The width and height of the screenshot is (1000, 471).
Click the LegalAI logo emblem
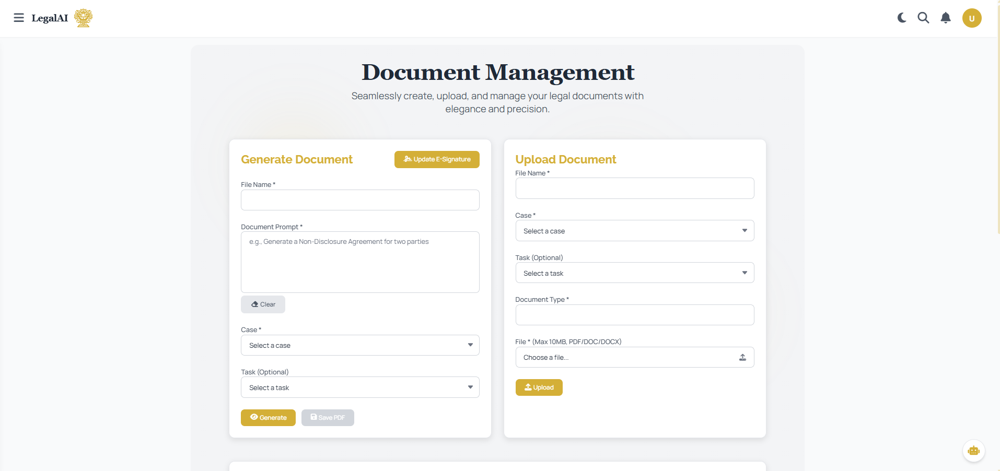point(83,18)
